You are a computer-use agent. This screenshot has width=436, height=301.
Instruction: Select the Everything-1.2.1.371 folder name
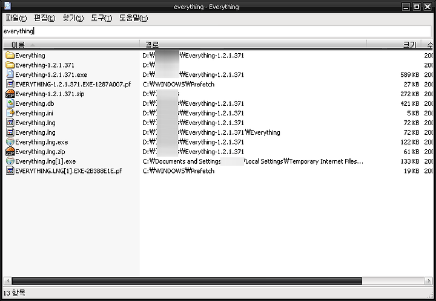pos(45,65)
